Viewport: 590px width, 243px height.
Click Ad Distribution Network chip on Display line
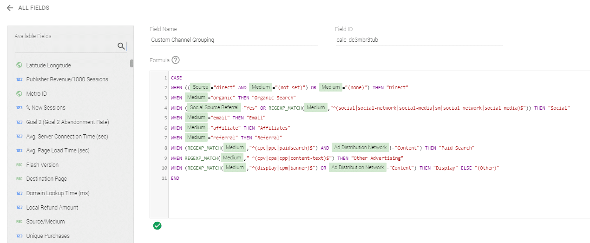[358, 168]
